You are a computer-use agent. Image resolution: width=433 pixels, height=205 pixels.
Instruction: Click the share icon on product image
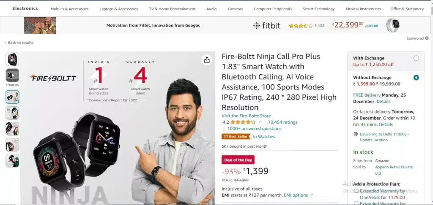207,60
